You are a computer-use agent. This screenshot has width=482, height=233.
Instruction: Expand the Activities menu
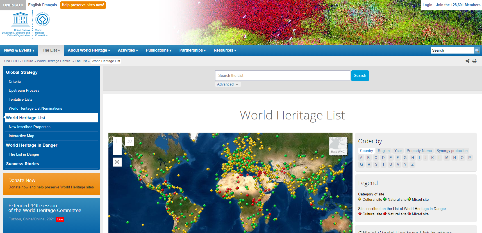click(128, 50)
